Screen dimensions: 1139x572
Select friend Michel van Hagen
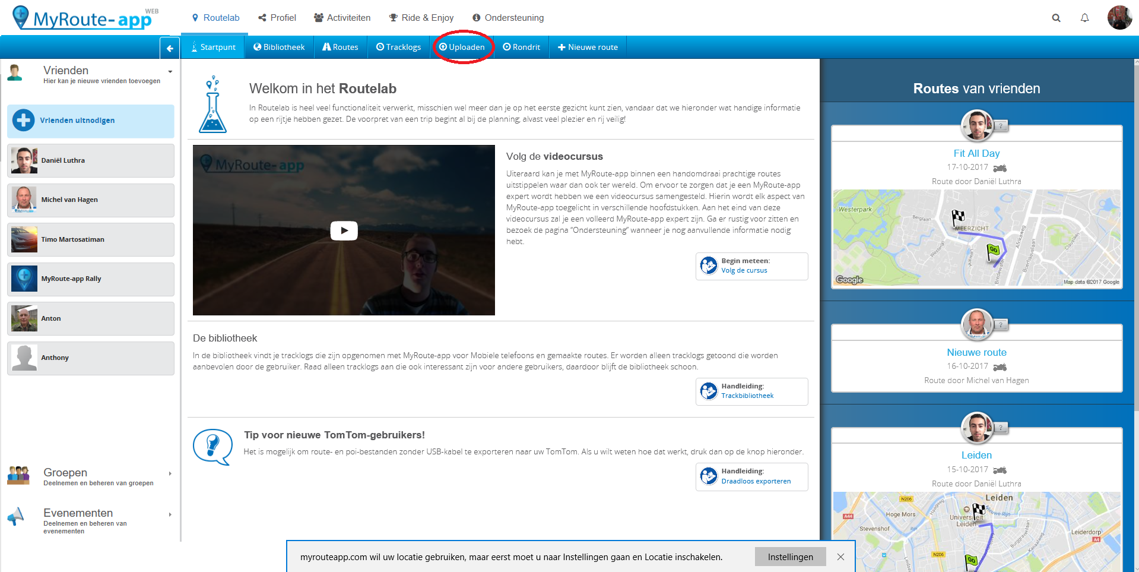point(91,200)
